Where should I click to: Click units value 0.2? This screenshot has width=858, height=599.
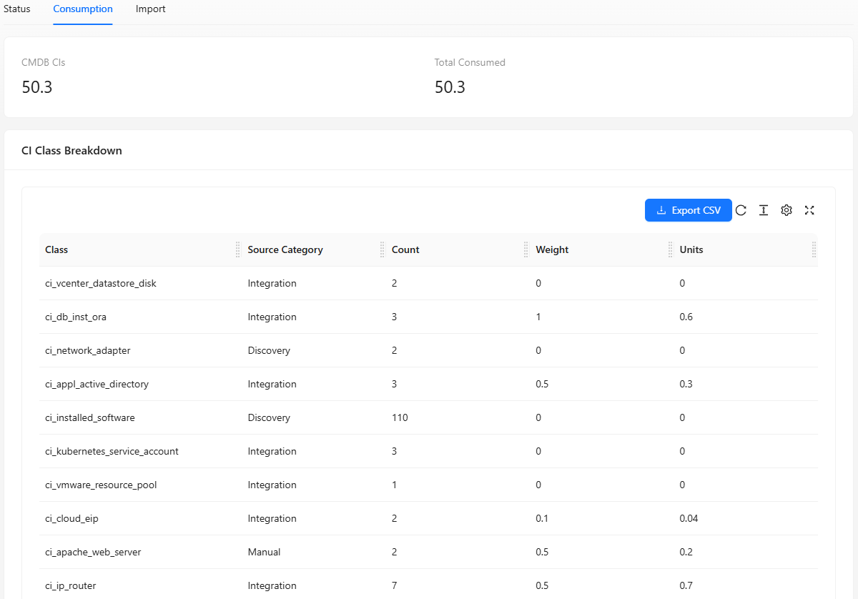click(x=686, y=552)
